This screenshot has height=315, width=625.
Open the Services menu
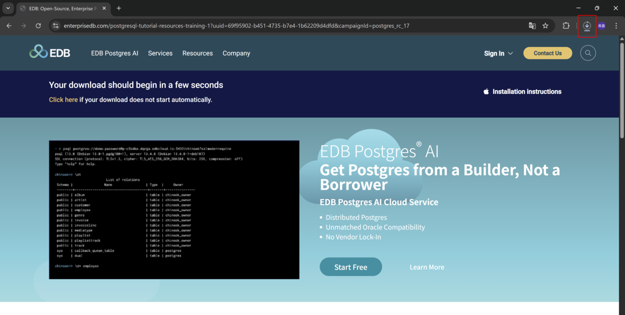160,53
